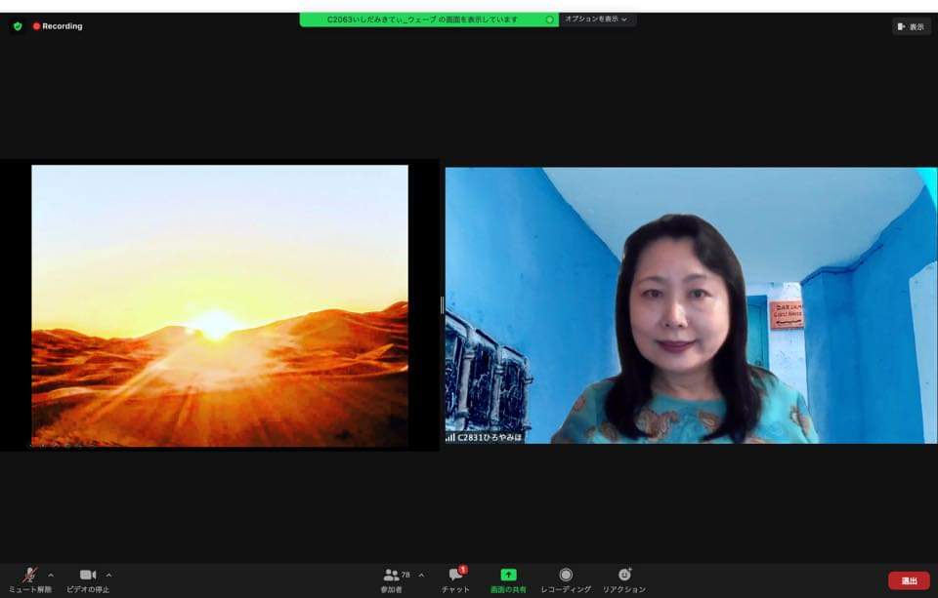Click the shared sunset desert image
This screenshot has height=598, width=938.
220,305
